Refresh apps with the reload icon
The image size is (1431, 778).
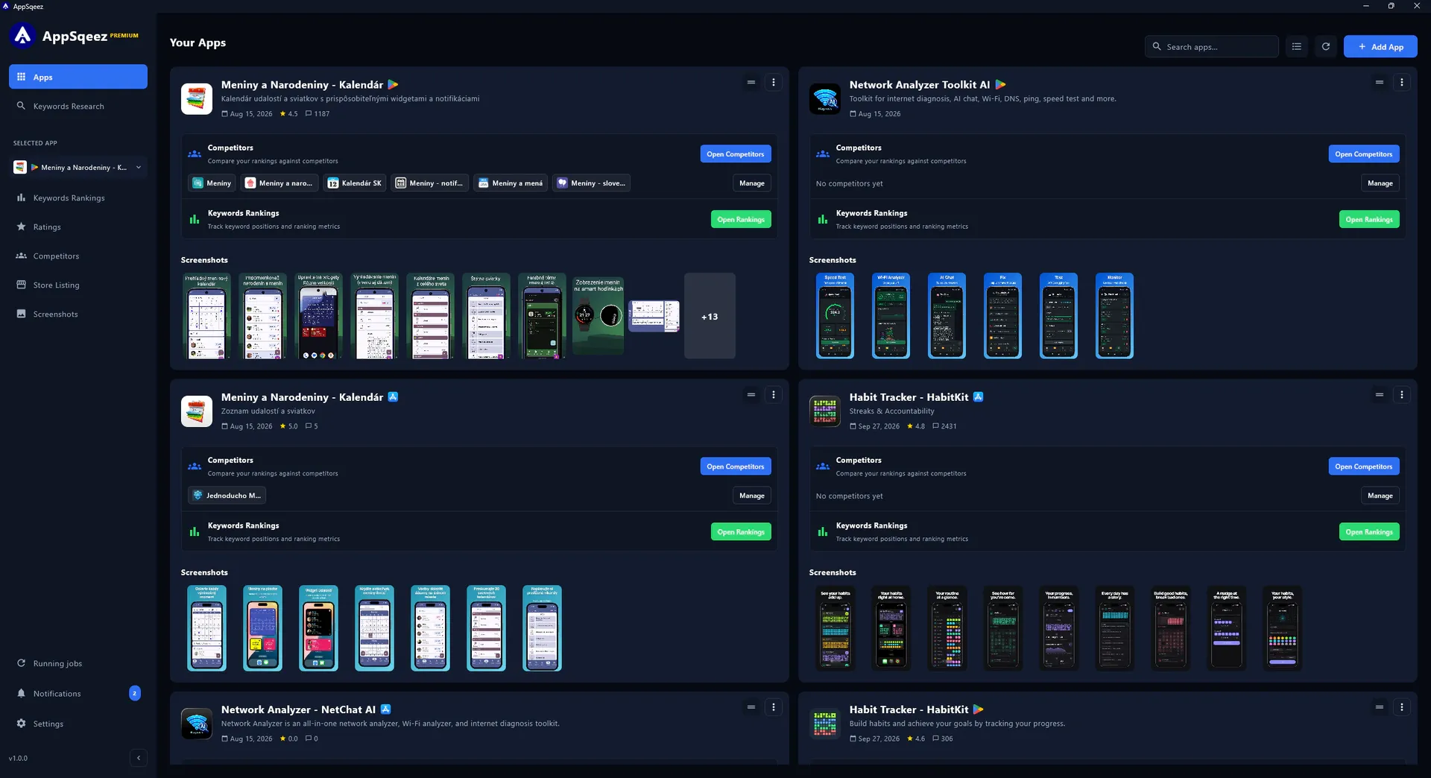1326,46
